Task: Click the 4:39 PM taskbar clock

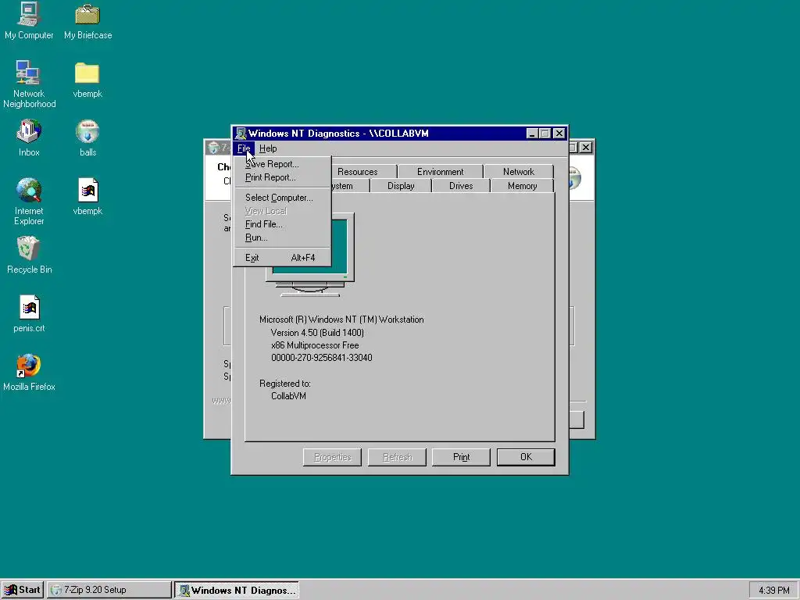Action: point(773,590)
